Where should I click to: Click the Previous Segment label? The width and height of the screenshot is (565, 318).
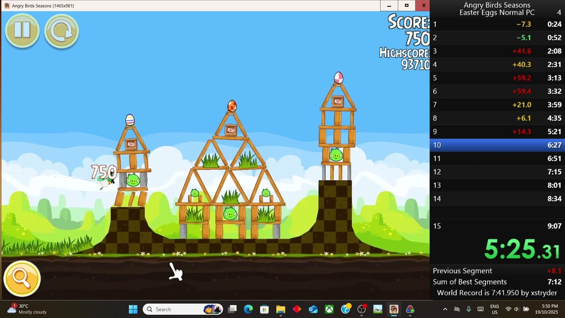coord(462,271)
